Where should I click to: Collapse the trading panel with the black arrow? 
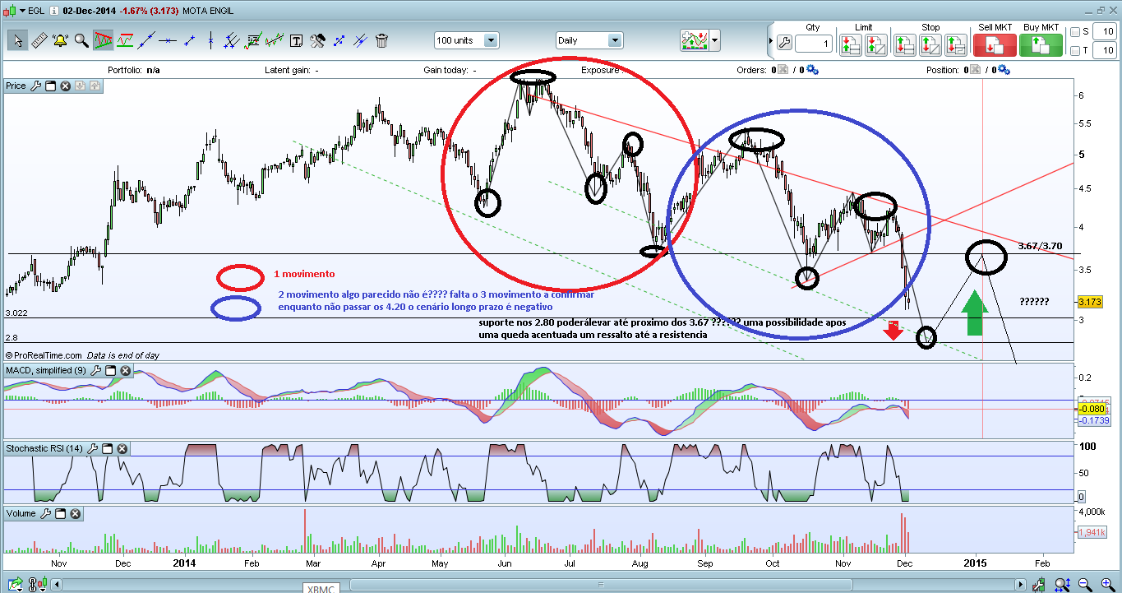770,41
